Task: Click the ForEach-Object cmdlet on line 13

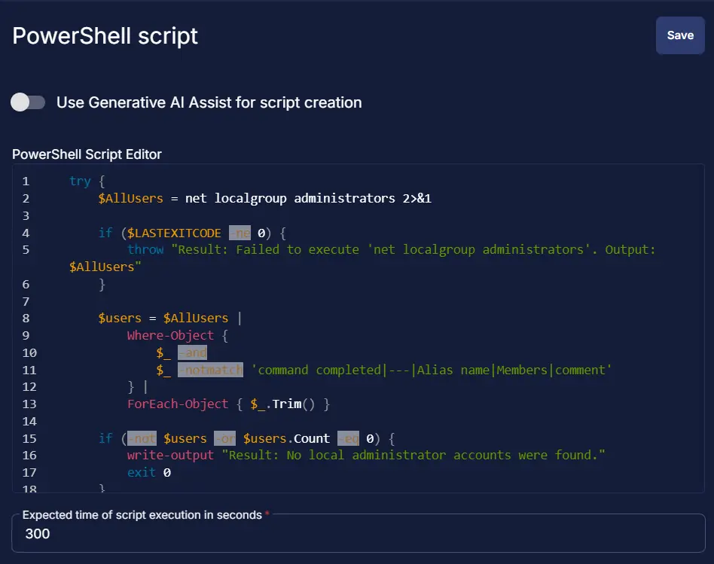Action: tap(178, 404)
